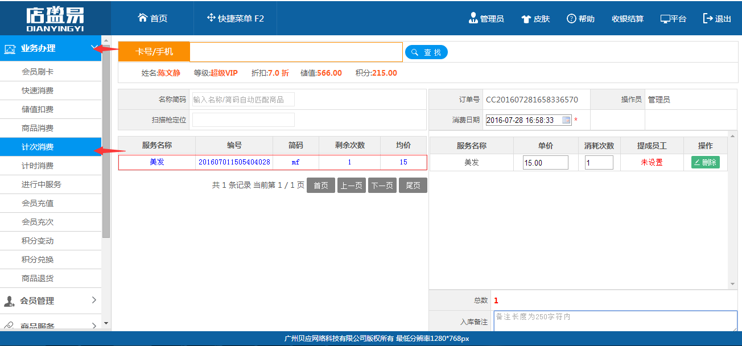
Task: Click the platform monitor icon
Action: [665, 19]
